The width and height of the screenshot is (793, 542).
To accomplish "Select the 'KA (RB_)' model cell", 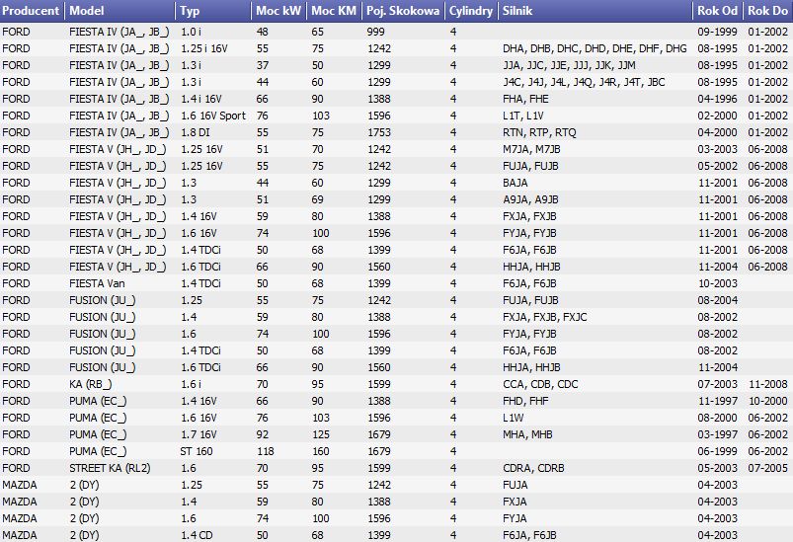I will (x=91, y=384).
